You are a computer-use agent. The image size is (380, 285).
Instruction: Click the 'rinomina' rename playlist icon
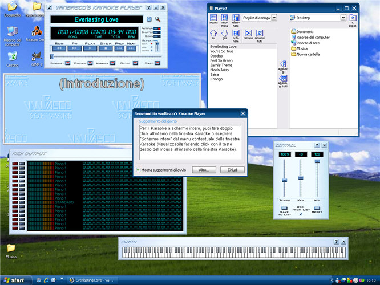click(225, 21)
